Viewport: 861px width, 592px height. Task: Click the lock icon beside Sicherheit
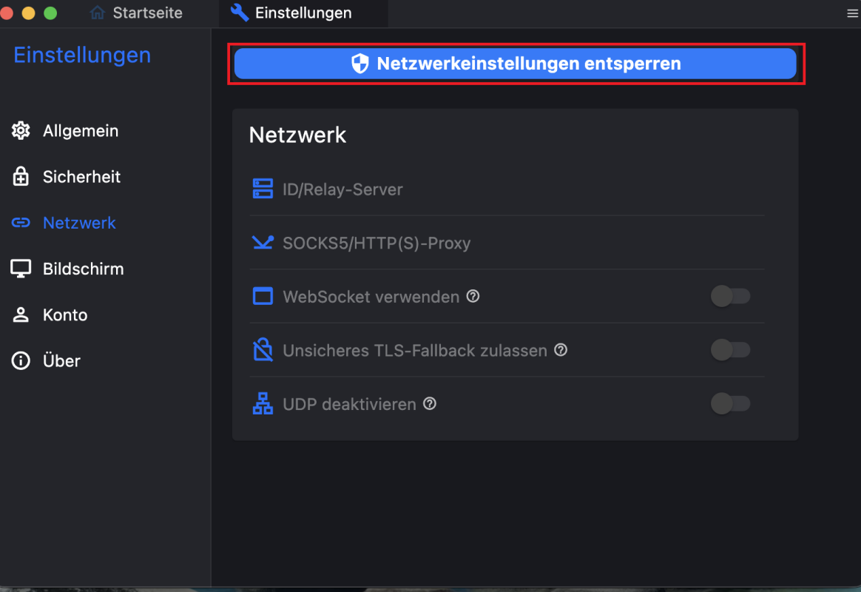pyautogui.click(x=21, y=176)
